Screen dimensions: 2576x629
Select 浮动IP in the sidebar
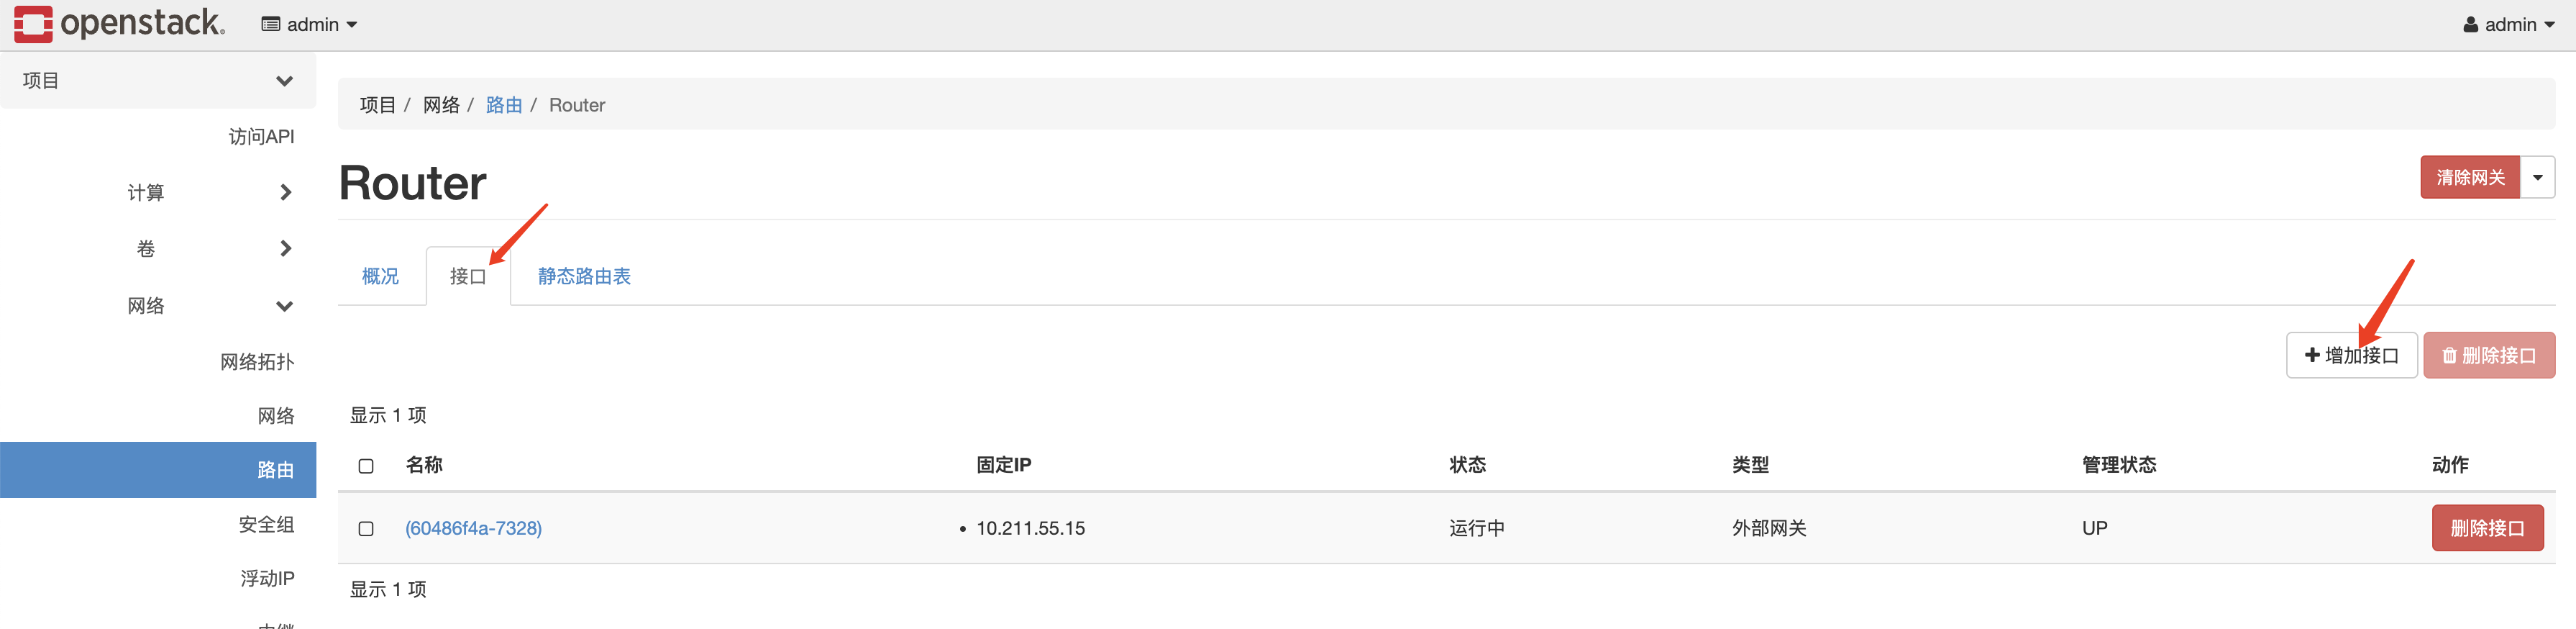(x=267, y=578)
